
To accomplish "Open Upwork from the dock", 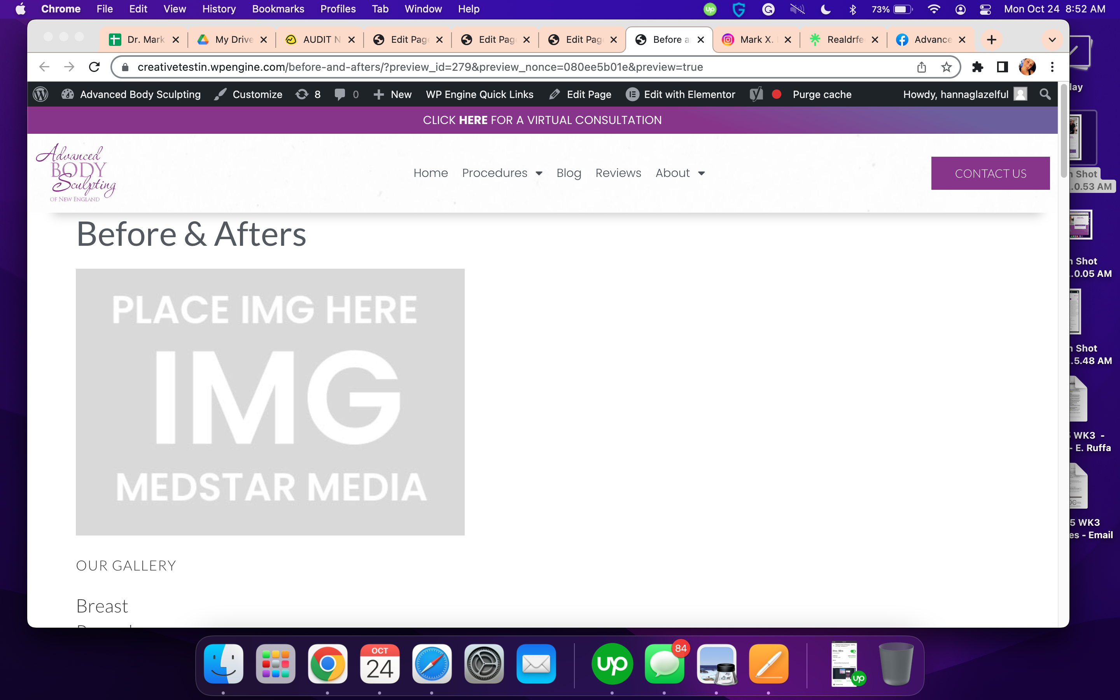I will (x=612, y=664).
